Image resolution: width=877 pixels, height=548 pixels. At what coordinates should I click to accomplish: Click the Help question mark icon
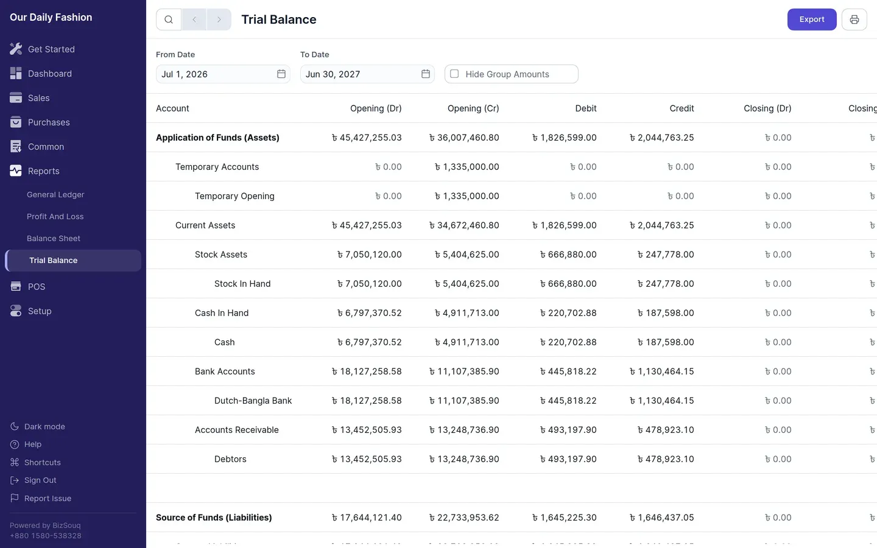click(15, 444)
